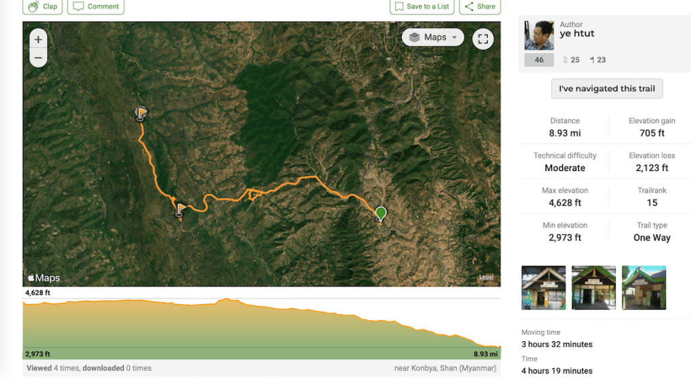Screen dimensions: 691x379
Task: Click the author's followers count 25
Action: click(x=571, y=60)
